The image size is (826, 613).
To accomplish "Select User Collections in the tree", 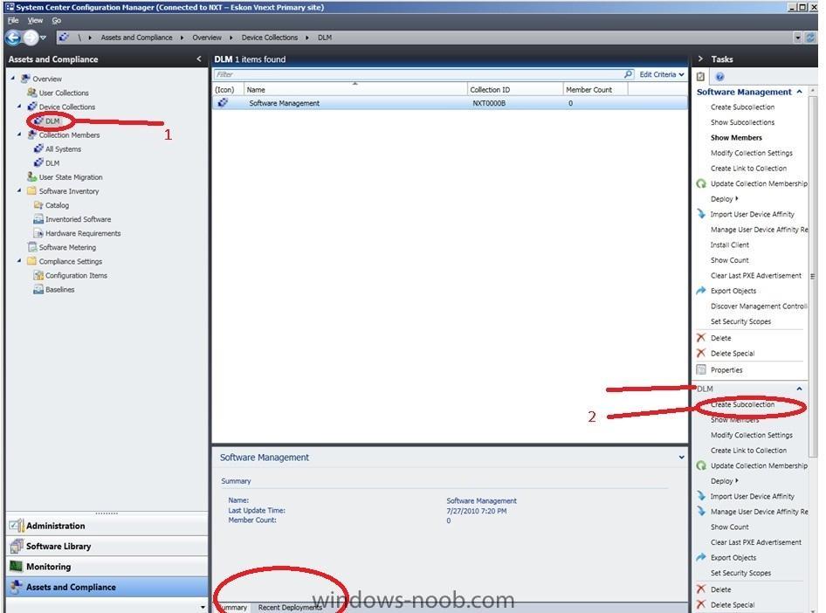I will (x=64, y=93).
